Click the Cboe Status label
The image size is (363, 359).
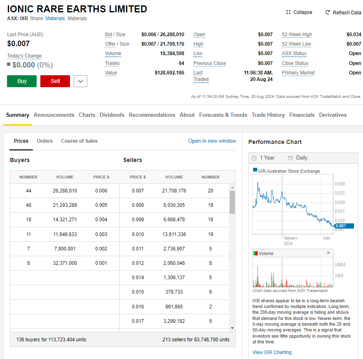(x=295, y=63)
